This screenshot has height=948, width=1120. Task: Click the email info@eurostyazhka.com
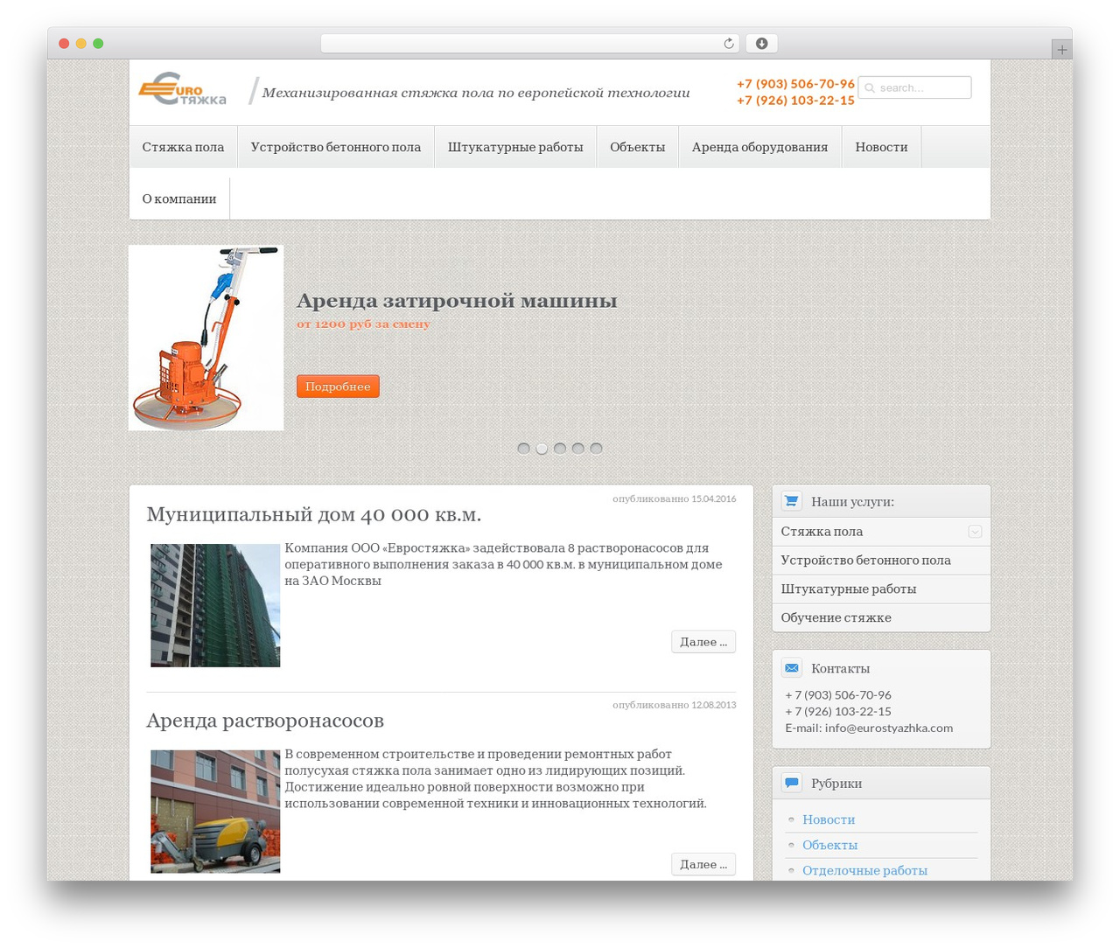pos(888,728)
